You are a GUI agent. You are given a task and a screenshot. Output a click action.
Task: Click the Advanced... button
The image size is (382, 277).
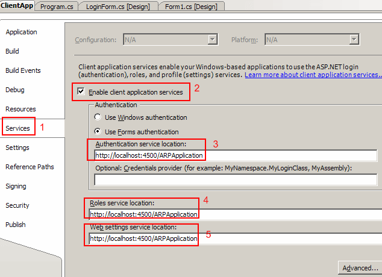click(360, 267)
